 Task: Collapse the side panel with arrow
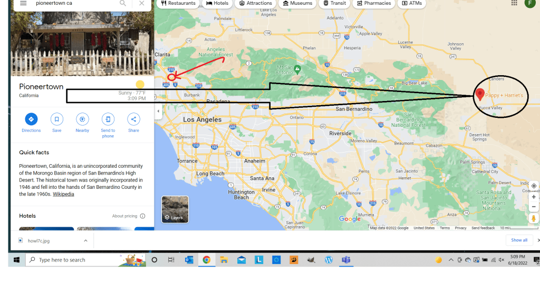coord(159,111)
